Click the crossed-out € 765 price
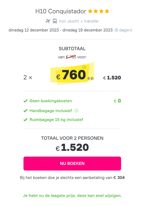Viewport: 143px width, 206px height. (71, 57)
